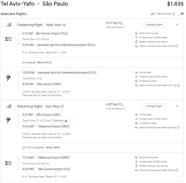The height and width of the screenshot is (183, 186).
Task: Collapse the returning flight details
Action: click(177, 106)
